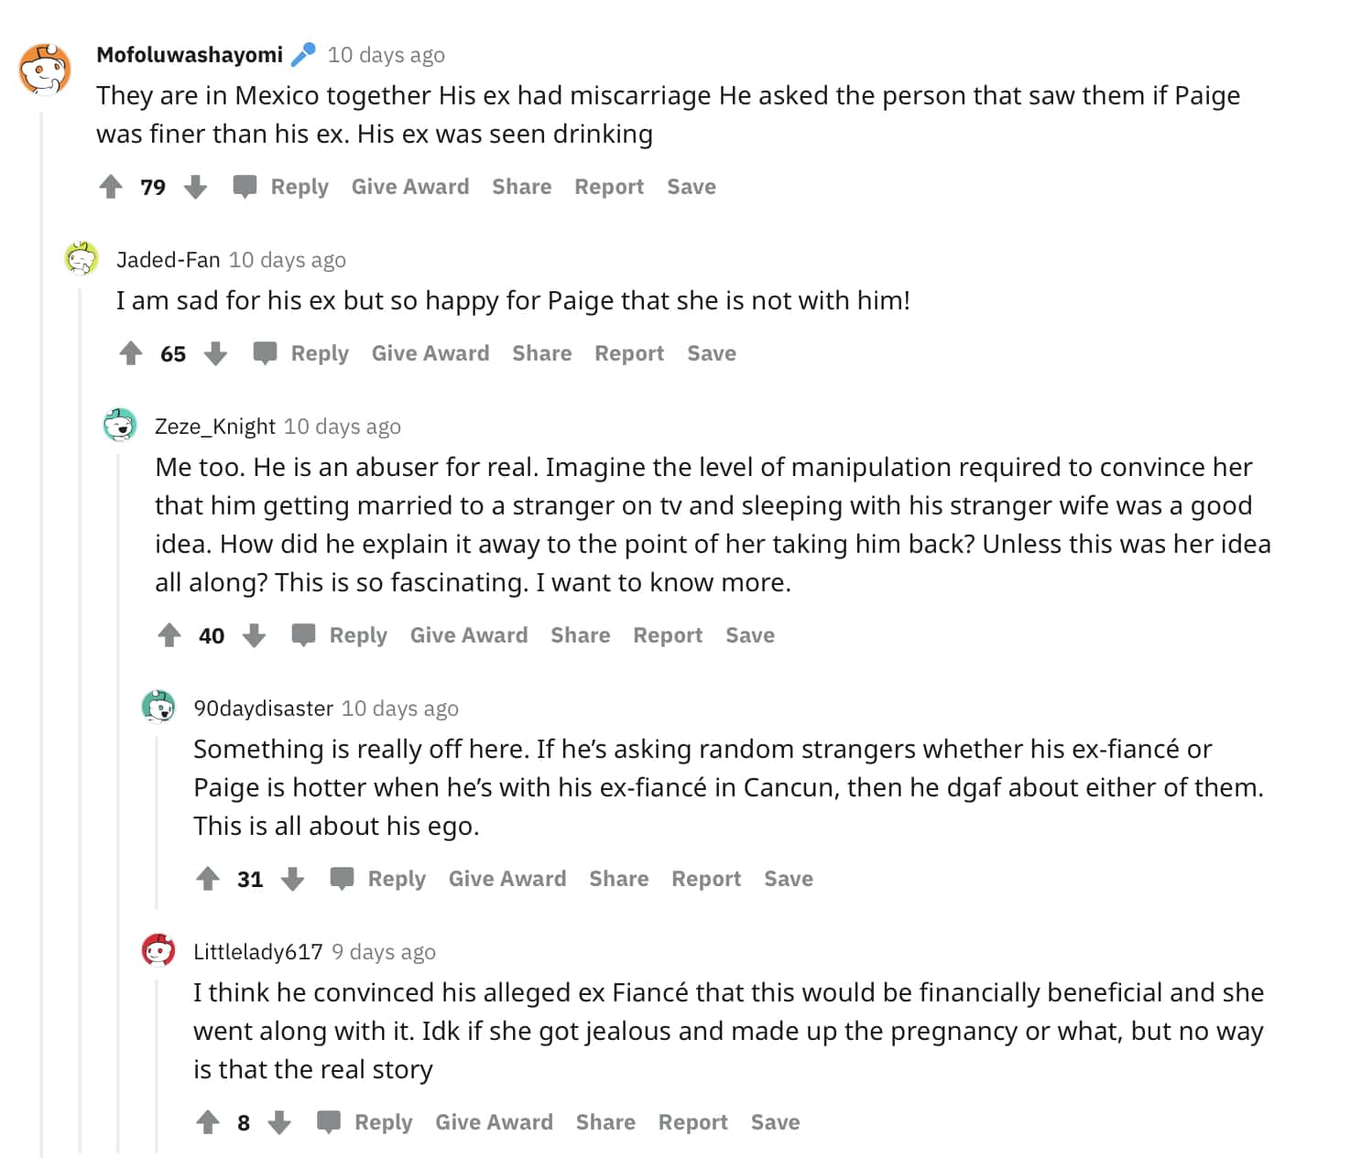Reply to Littlelady617's comment
This screenshot has height=1158, width=1351.
(x=383, y=1122)
